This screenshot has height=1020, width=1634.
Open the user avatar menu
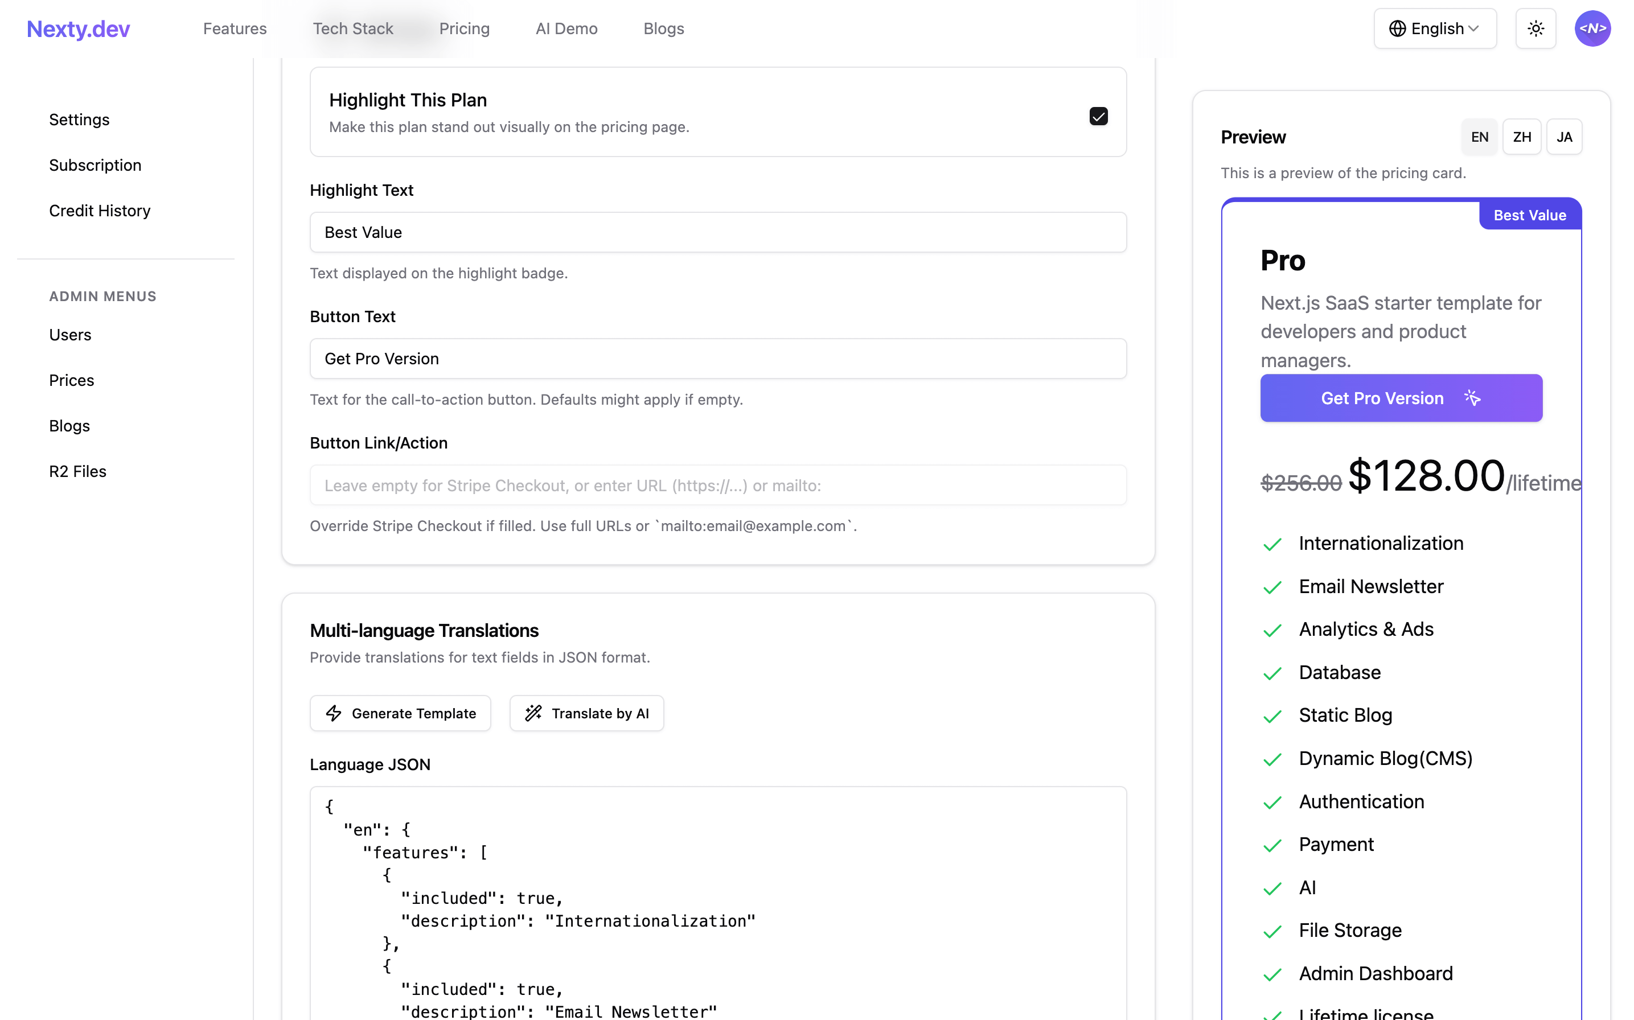pyautogui.click(x=1592, y=28)
